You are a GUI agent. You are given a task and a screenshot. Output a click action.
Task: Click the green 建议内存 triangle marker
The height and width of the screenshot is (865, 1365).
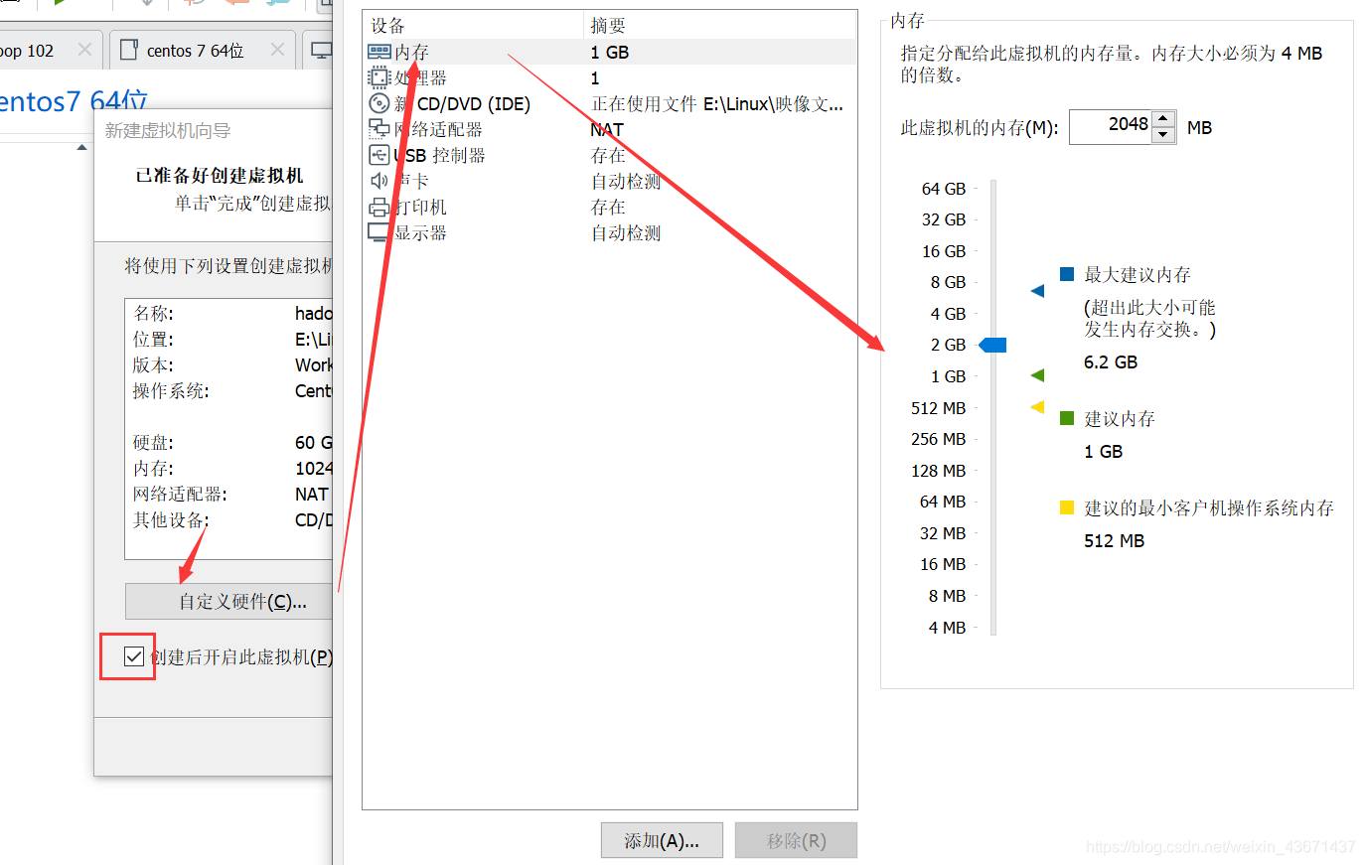[x=1038, y=375]
